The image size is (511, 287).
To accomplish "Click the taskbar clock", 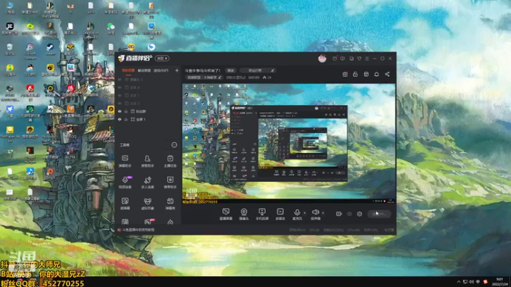I will (x=500, y=281).
